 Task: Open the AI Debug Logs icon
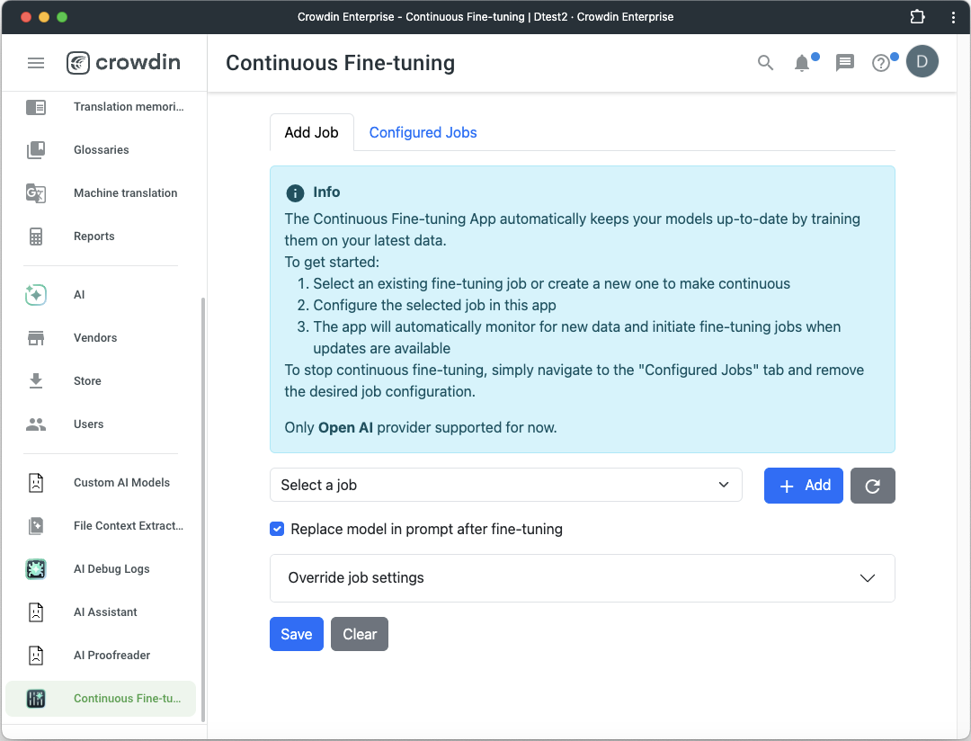click(36, 568)
